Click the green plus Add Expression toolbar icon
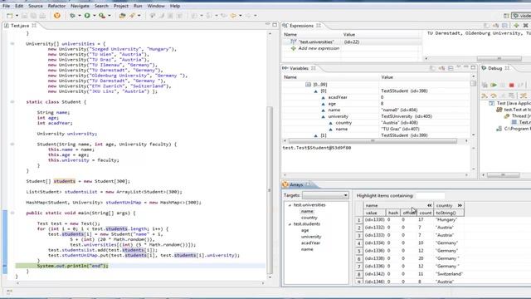Image resolution: width=531 pixels, height=299 pixels. click(x=516, y=26)
